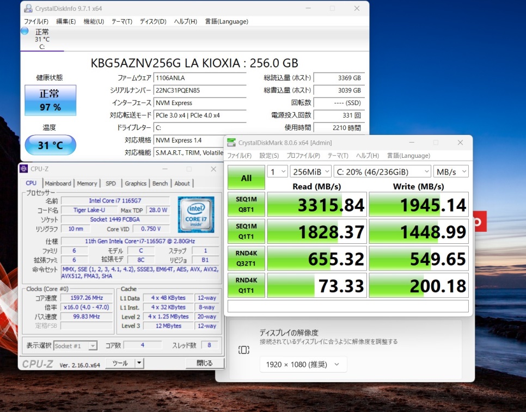Click the firmware field 1106ANLA
The width and height of the screenshot is (526, 412).
[x=200, y=78]
